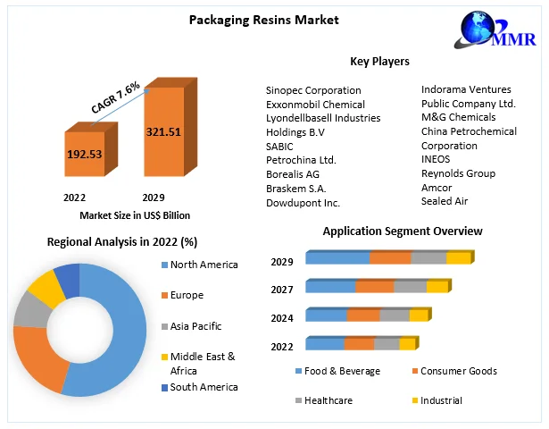Viewport: 549px width, 429px height.
Task: Click the large blue North America donut segment
Action: click(118, 332)
